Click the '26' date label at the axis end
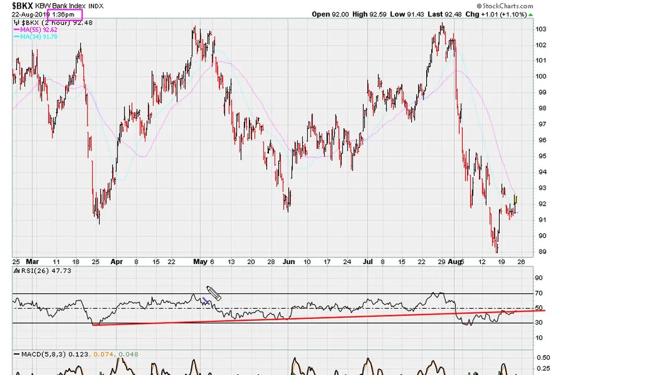 521,262
